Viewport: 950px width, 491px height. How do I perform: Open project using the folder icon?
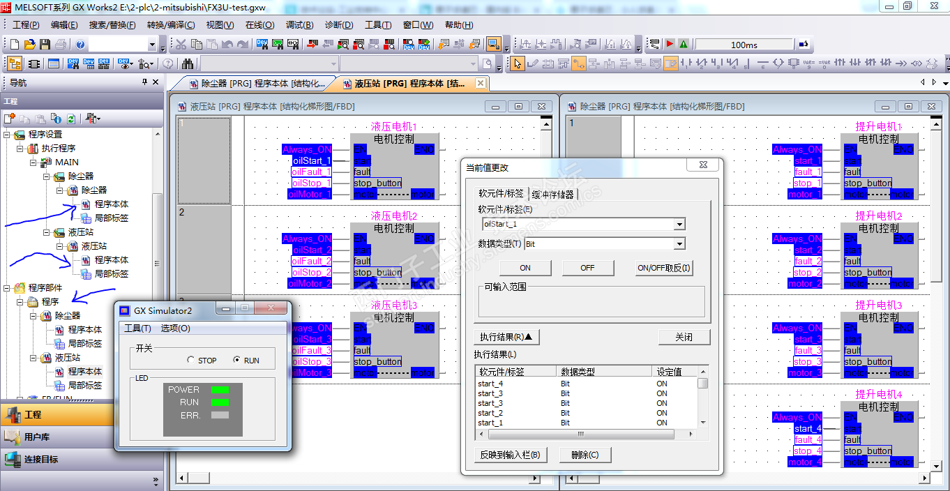[29, 45]
